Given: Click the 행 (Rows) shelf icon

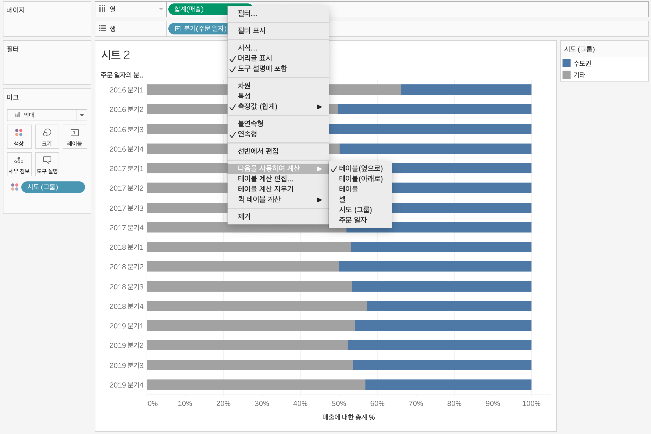Looking at the screenshot, I should (x=102, y=28).
